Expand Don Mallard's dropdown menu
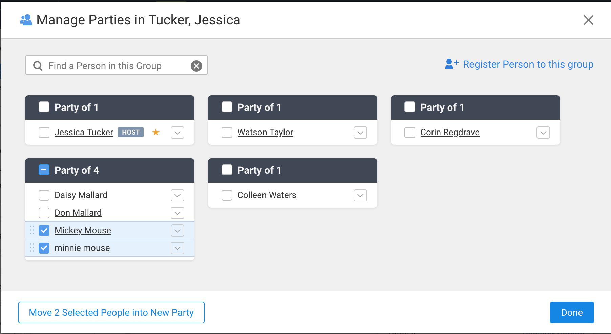This screenshot has width=611, height=334. coord(177,213)
